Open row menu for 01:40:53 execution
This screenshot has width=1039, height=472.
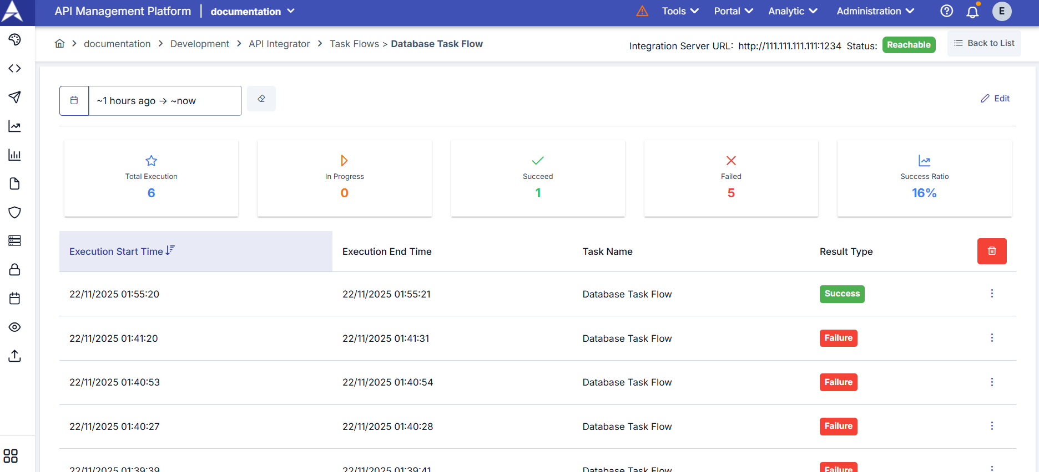(x=992, y=382)
